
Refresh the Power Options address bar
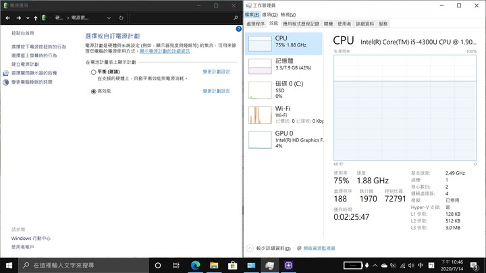(122, 18)
